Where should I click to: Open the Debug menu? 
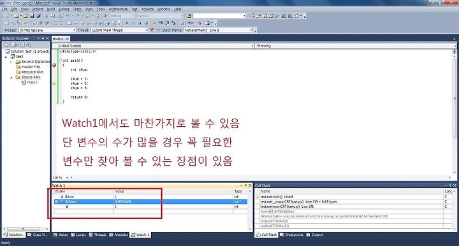coord(64,9)
